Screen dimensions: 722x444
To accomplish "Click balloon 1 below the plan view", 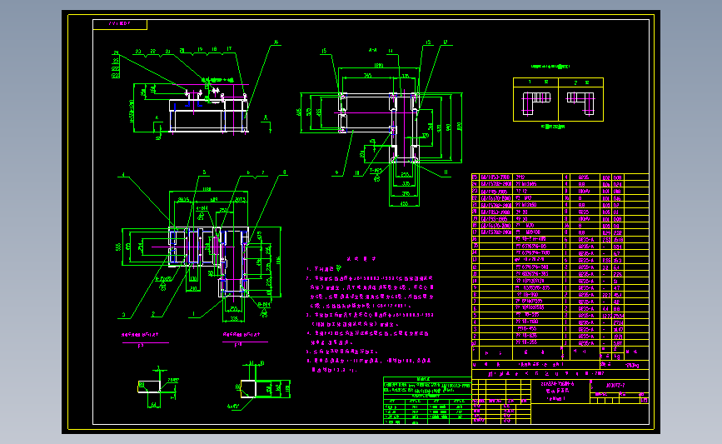I will (x=193, y=314).
